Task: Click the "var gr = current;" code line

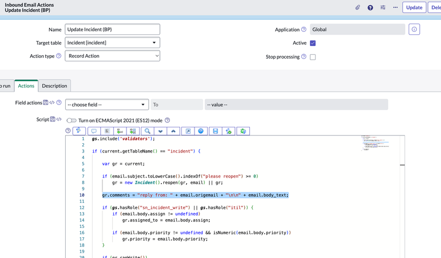Action: point(123,163)
